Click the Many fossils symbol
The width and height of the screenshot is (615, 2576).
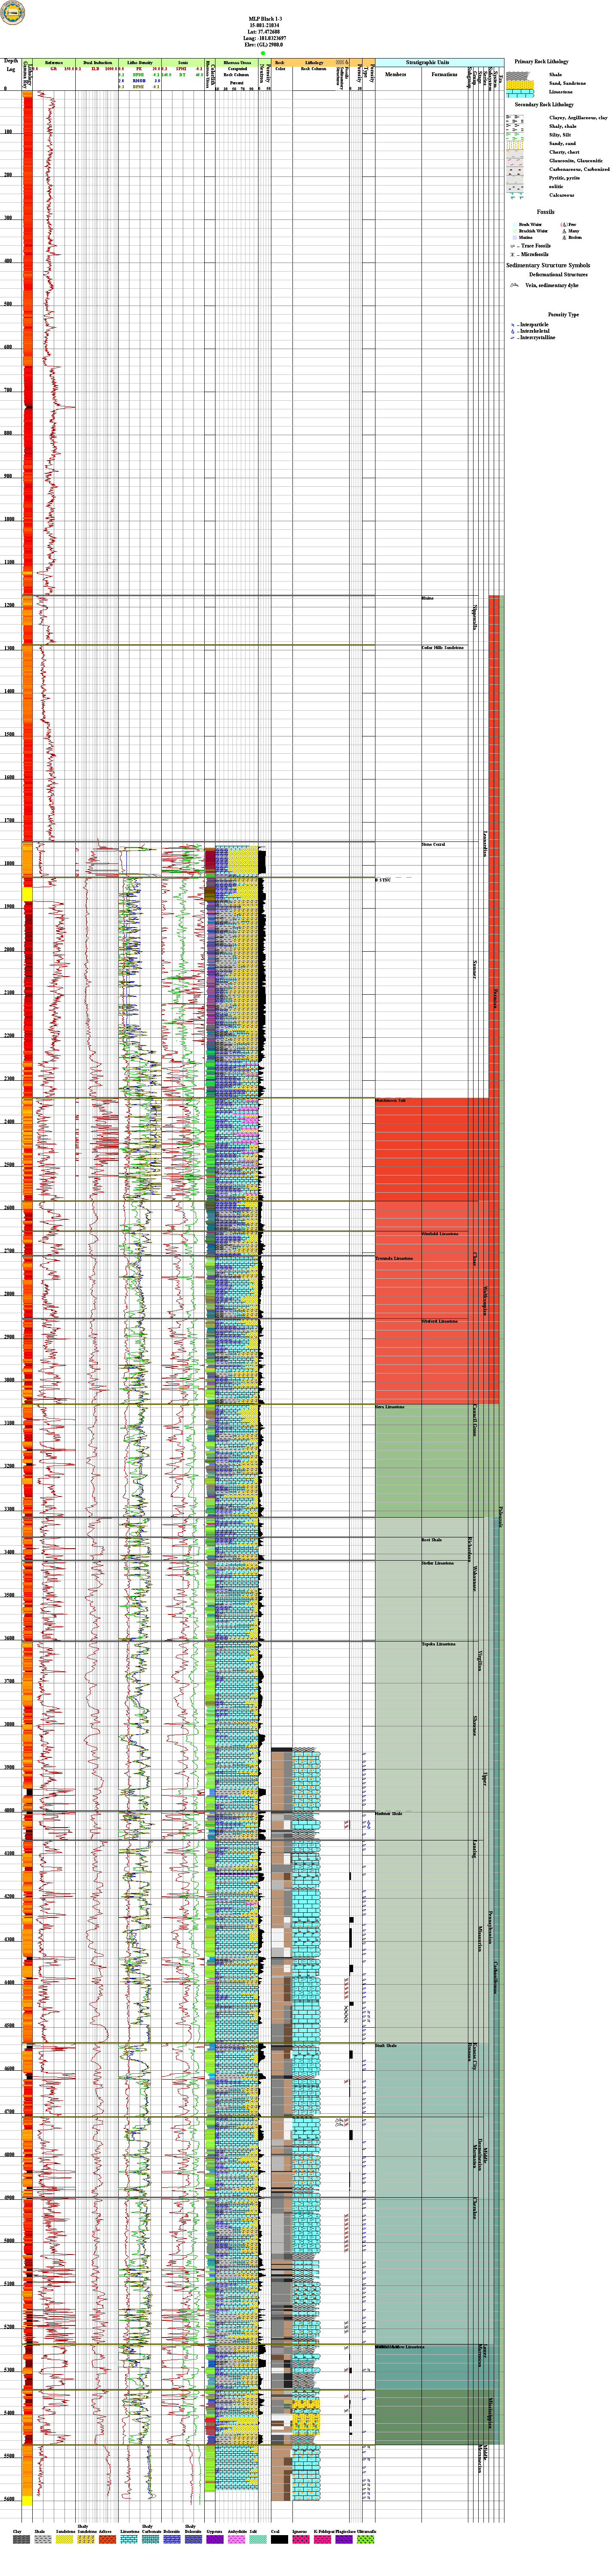(x=563, y=231)
